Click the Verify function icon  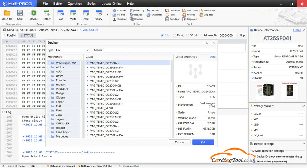(x=99, y=13)
